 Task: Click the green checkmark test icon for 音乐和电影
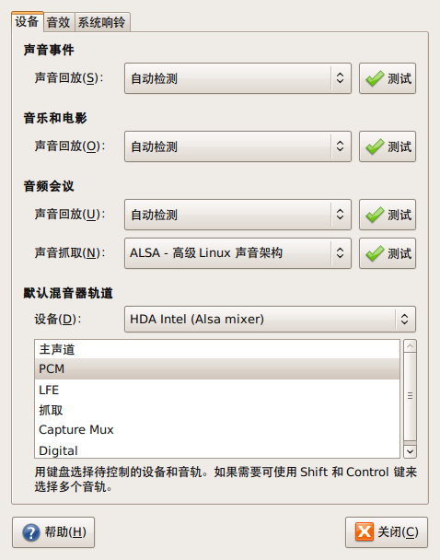tap(375, 146)
